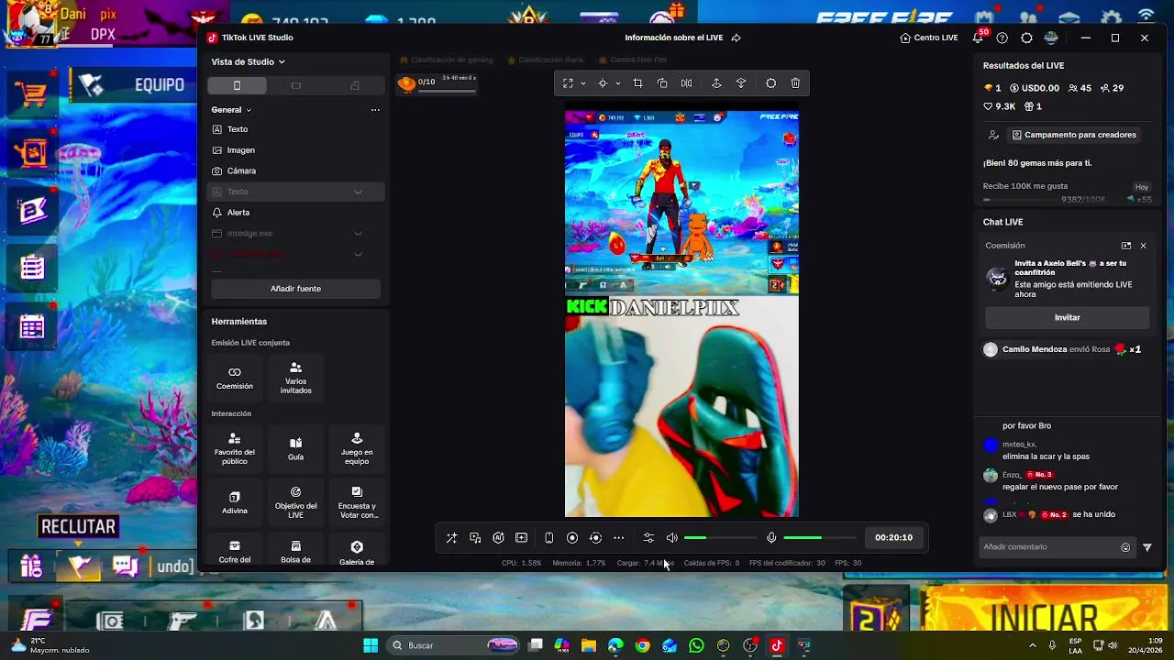Select Imagen source in list
This screenshot has height=660, width=1174.
295,150
